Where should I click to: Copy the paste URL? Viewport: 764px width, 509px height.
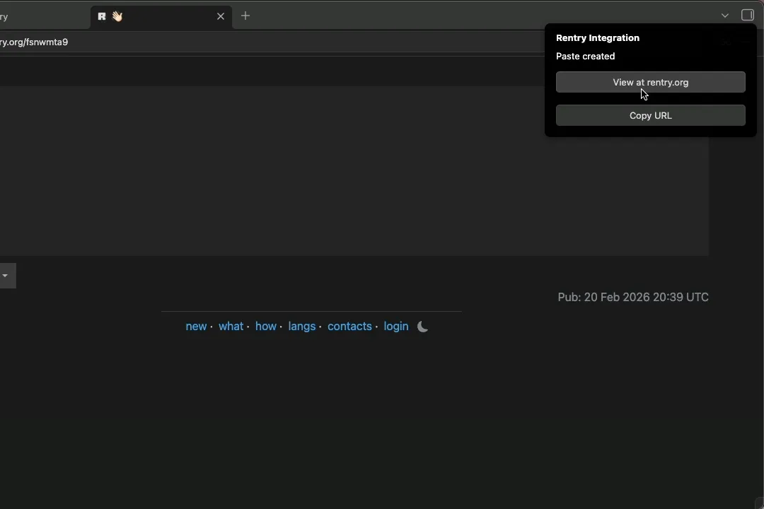[x=651, y=115]
